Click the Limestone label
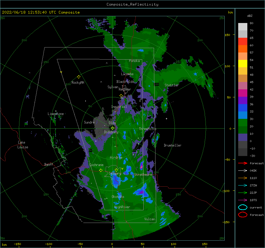 [x=56, y=114]
